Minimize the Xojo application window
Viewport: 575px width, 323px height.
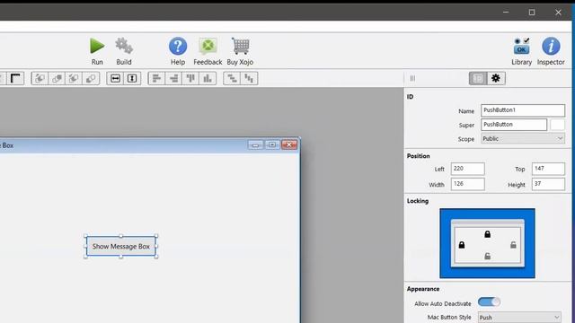[506, 12]
